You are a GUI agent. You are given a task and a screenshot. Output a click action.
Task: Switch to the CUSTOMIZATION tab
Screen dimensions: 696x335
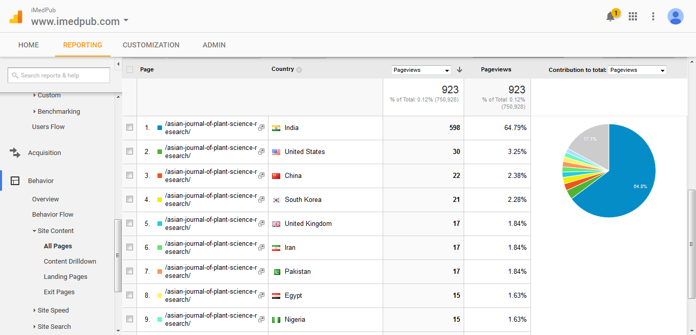pyautogui.click(x=151, y=45)
